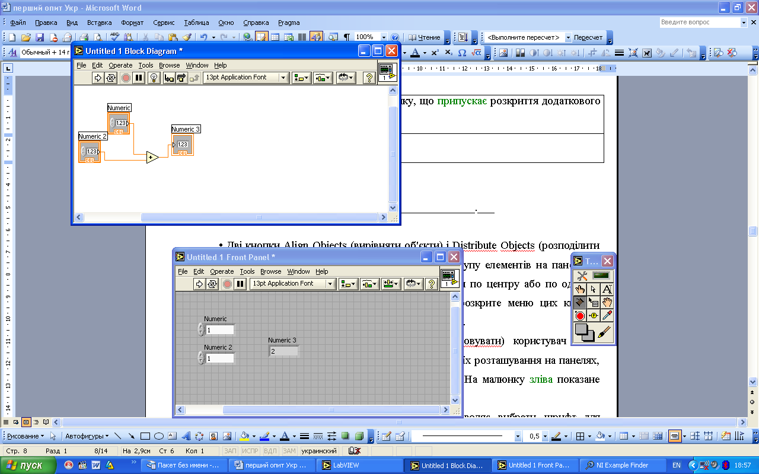This screenshot has height=474, width=759.
Task: Open Window menu in Front Panel window
Action: (298, 271)
